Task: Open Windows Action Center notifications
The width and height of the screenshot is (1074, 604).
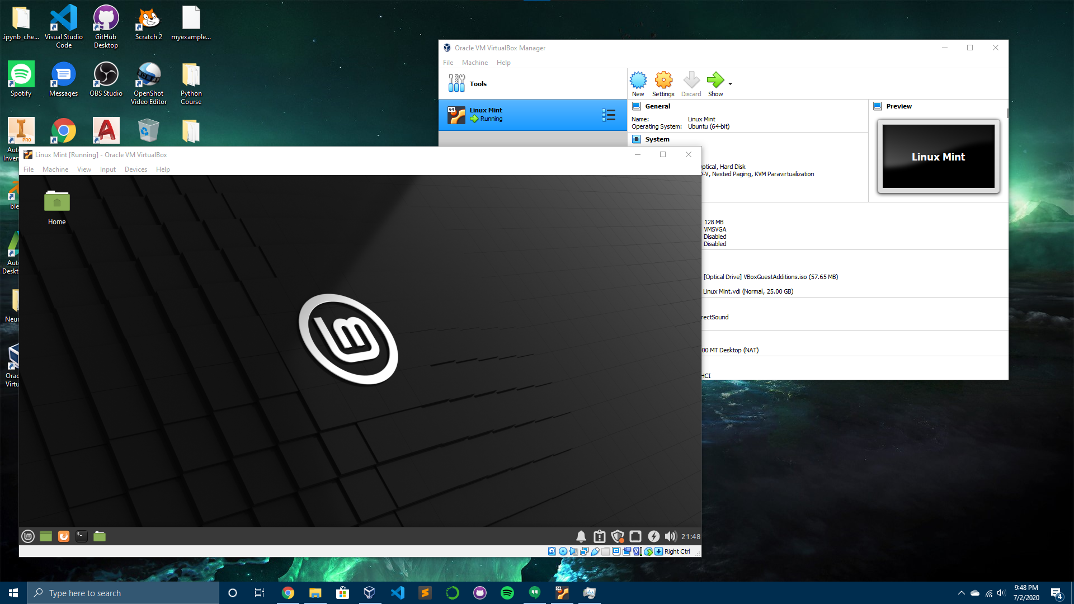Action: (1057, 593)
